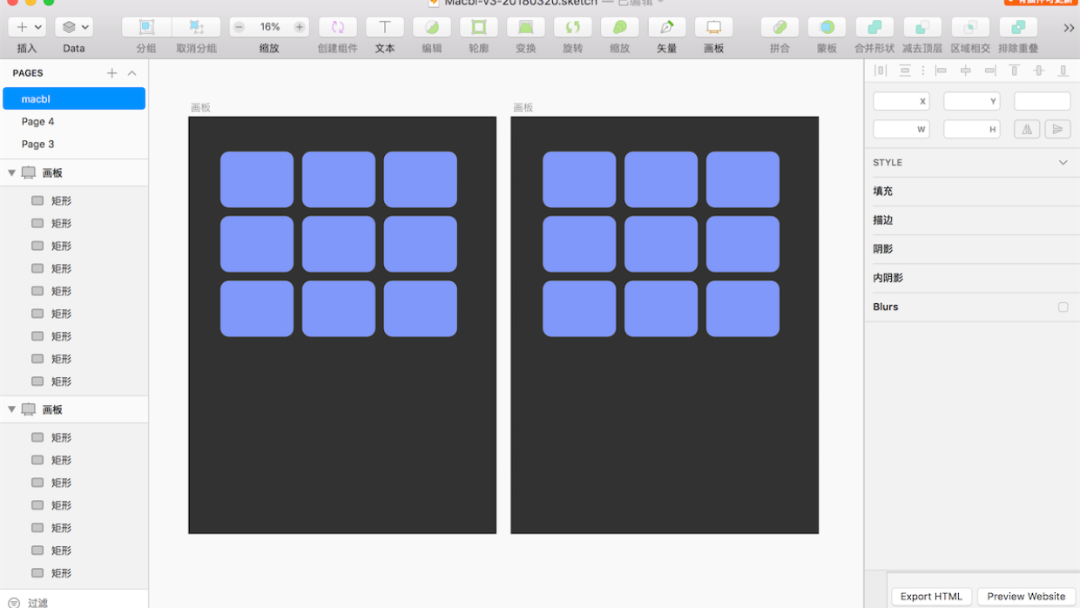The image size is (1080, 608).
Task: Click distribute vertically alignment icon
Action: point(905,71)
